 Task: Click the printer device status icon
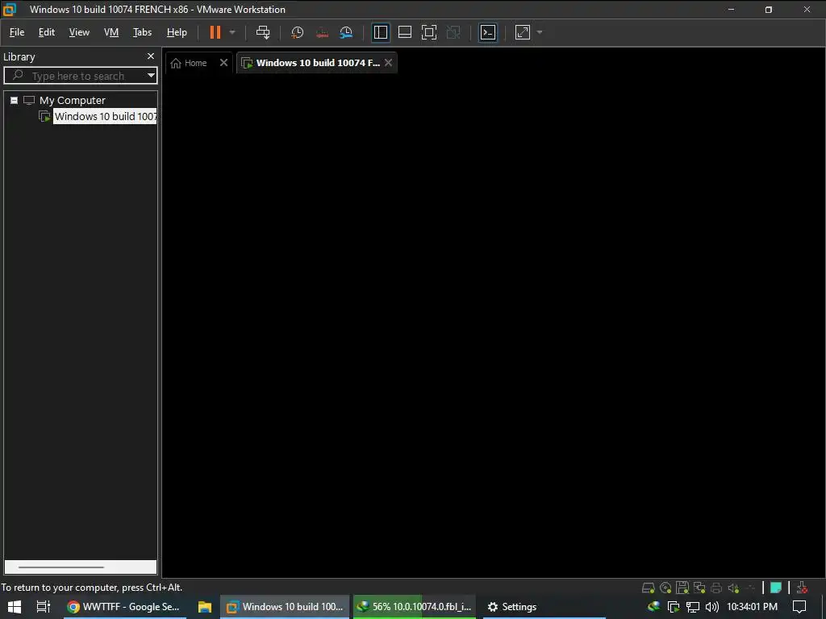pyautogui.click(x=716, y=588)
